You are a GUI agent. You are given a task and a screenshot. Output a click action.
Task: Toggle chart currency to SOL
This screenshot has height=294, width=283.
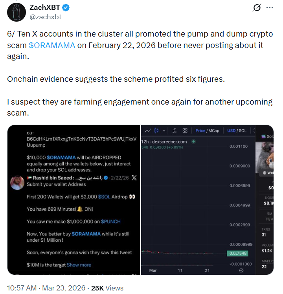[243, 130]
